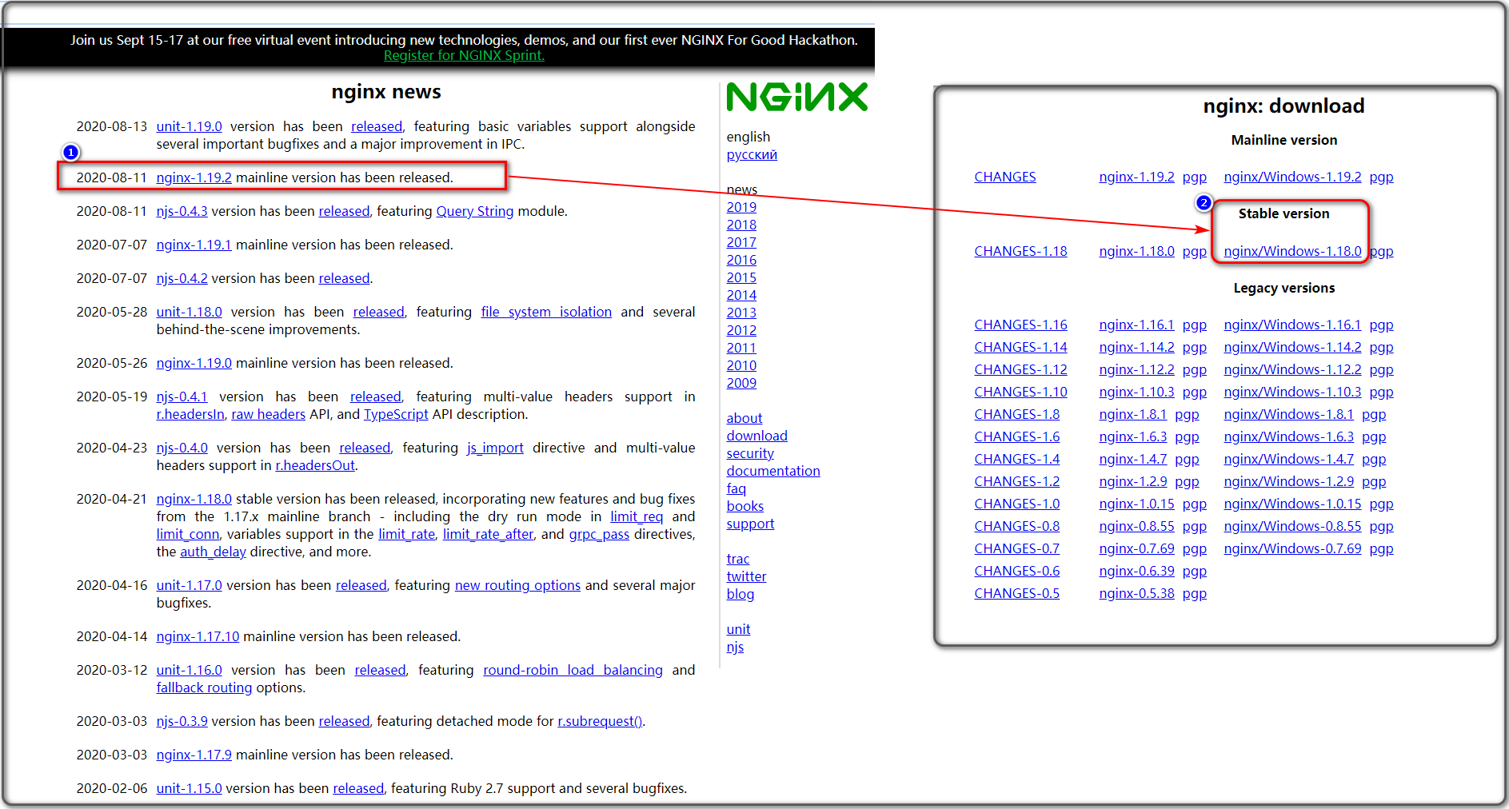Download nginx/Windows-0.8.55
The image size is (1509, 809).
coord(1292,526)
